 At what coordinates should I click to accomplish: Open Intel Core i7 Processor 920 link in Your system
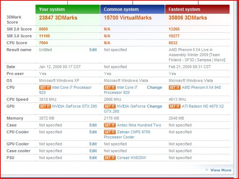(66, 90)
